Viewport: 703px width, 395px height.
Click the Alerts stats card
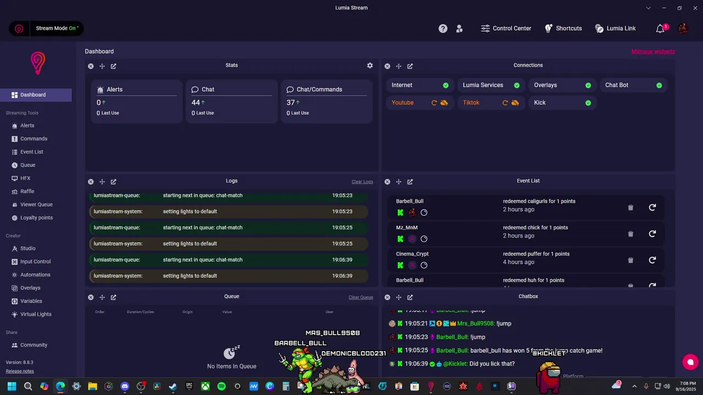click(137, 101)
